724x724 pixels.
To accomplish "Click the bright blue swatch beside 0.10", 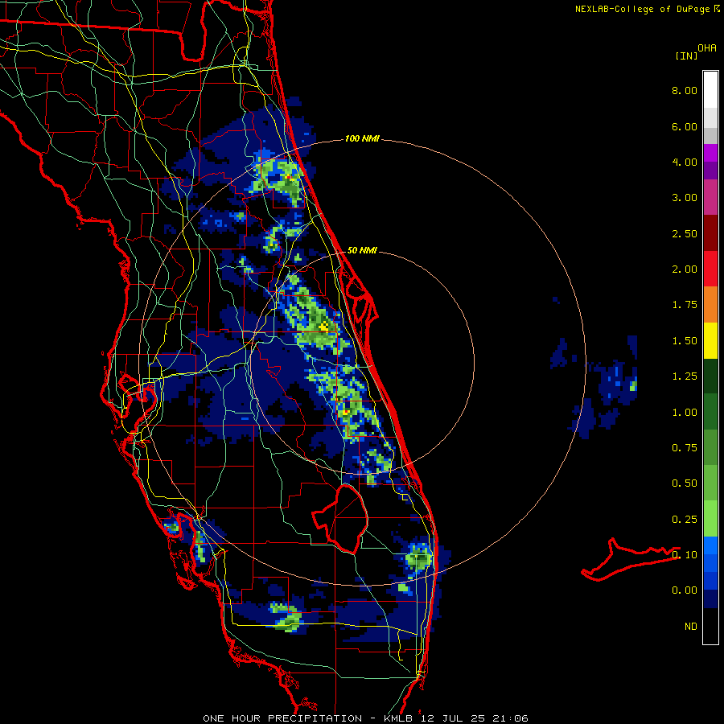I will coord(710,545).
